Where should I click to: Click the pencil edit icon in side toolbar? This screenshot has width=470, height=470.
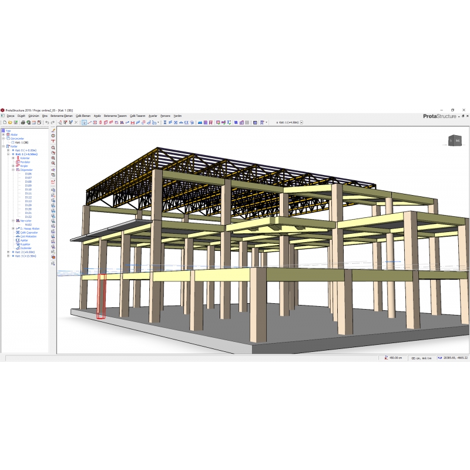pos(53,130)
